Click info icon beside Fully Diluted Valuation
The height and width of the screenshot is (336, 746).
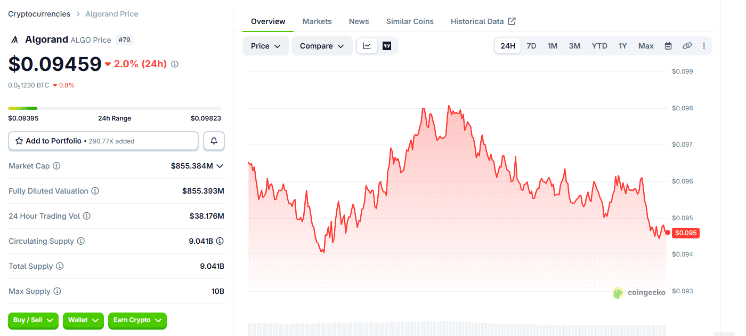(x=95, y=191)
